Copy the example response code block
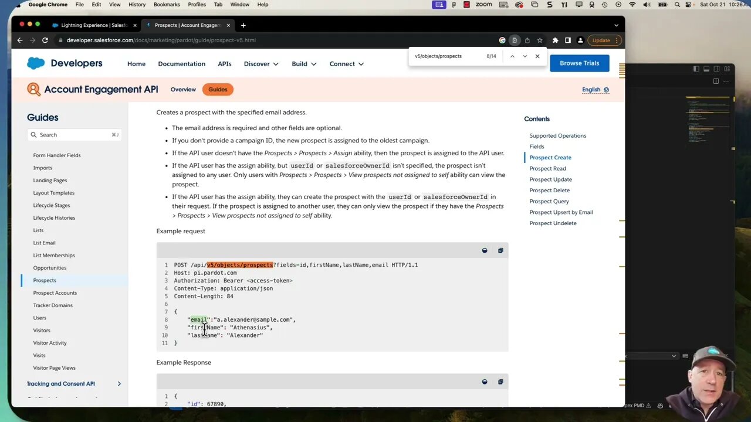 tap(500, 382)
